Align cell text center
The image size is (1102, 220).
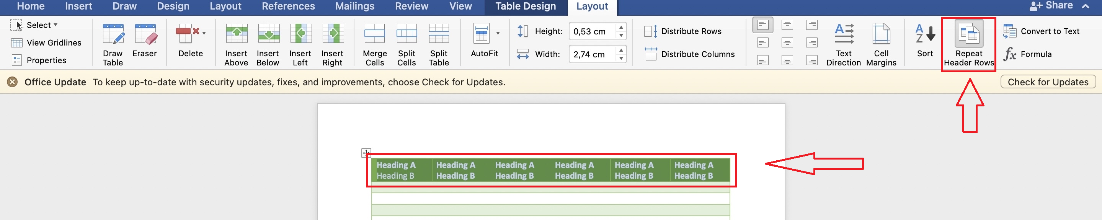coord(787,43)
